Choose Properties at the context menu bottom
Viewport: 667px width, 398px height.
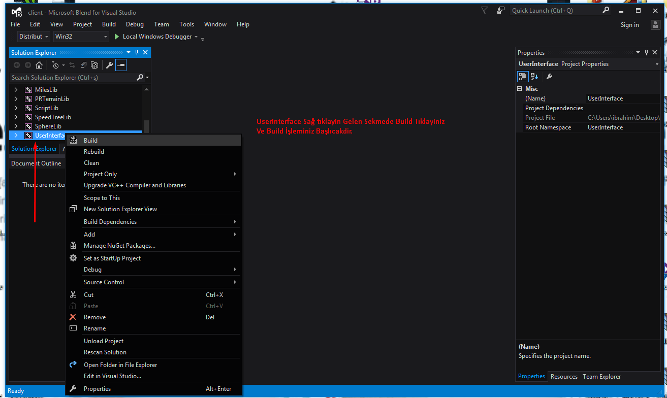[153, 389]
